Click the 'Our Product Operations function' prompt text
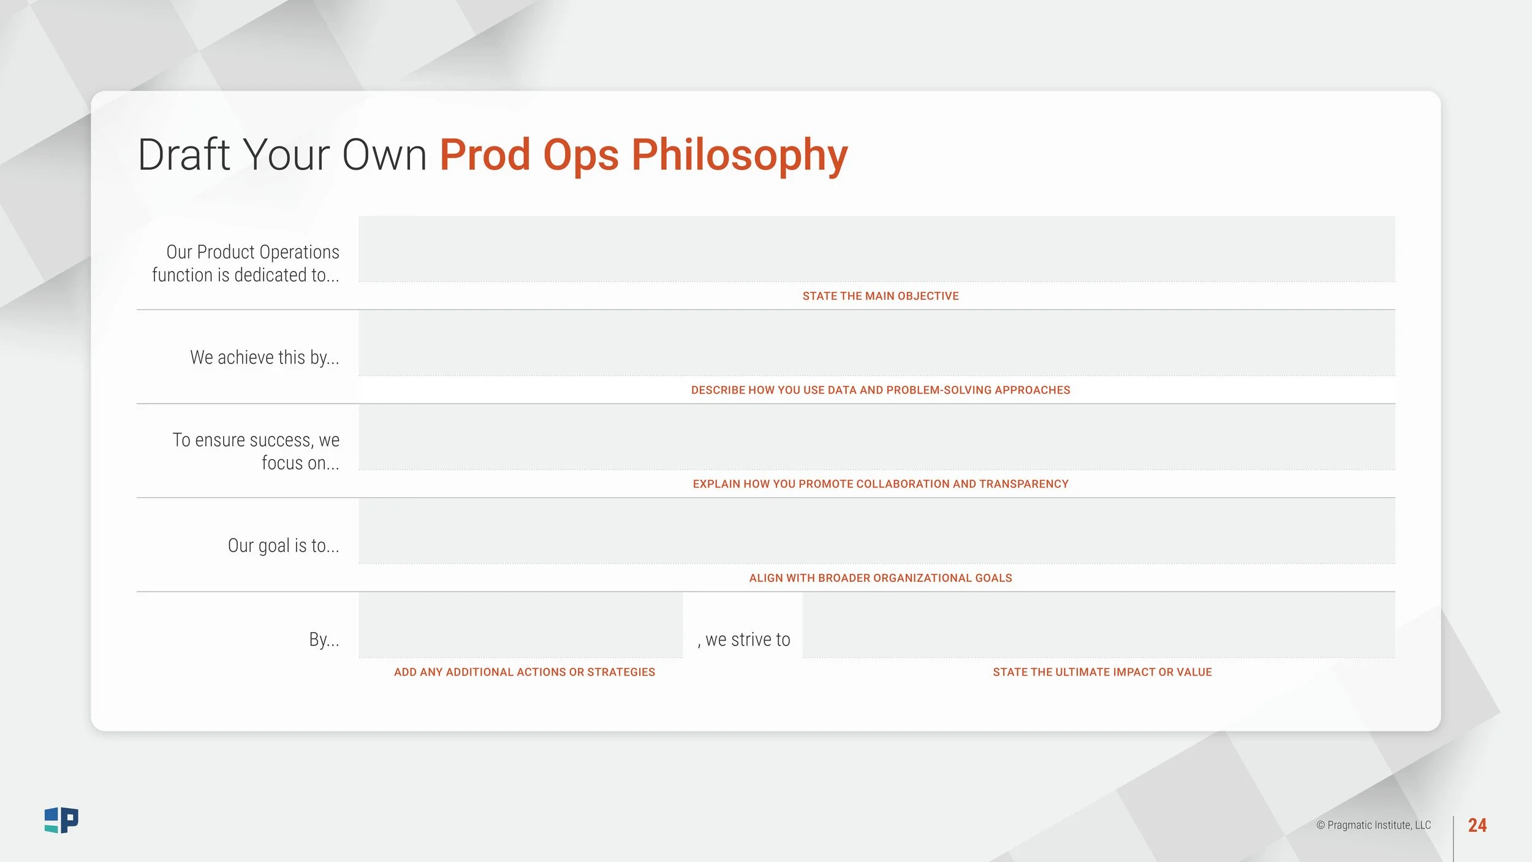Screen dimensions: 1532x862 coord(246,264)
